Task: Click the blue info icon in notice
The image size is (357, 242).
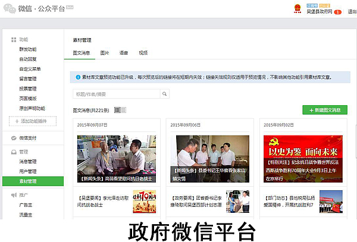Action: pyautogui.click(x=78, y=77)
